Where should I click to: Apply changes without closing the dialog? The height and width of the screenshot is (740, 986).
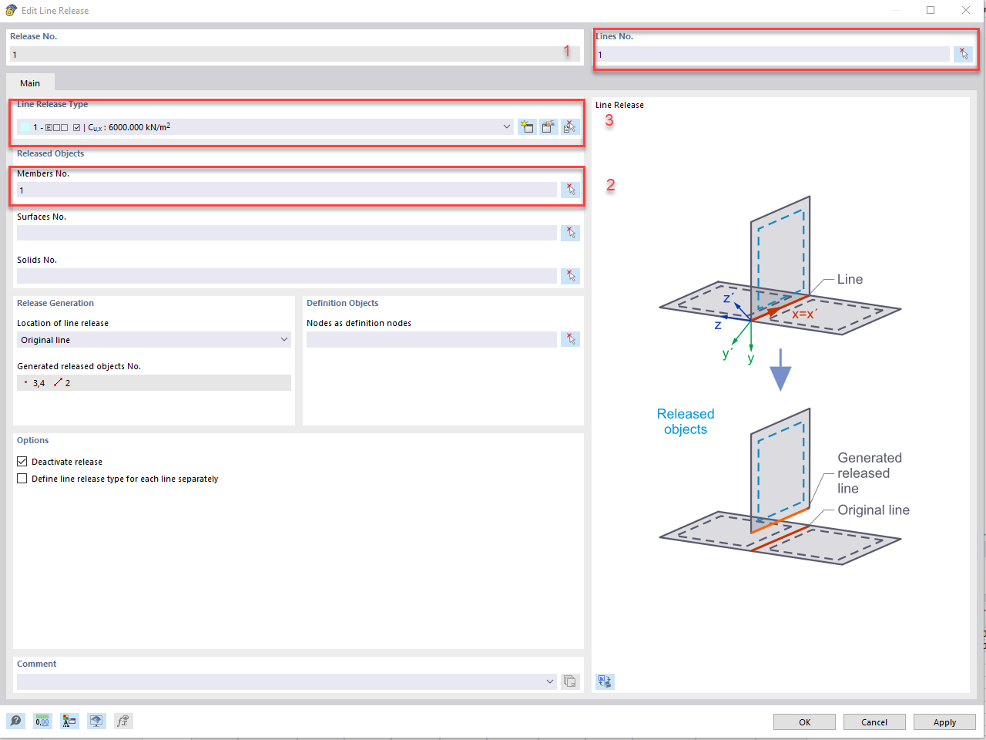[x=944, y=721]
